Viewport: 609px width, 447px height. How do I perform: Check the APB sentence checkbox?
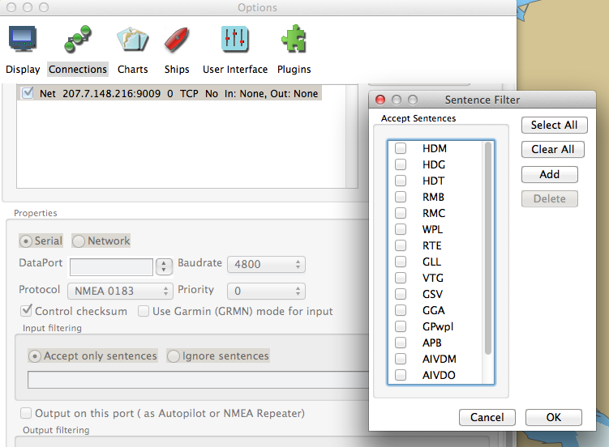click(401, 343)
